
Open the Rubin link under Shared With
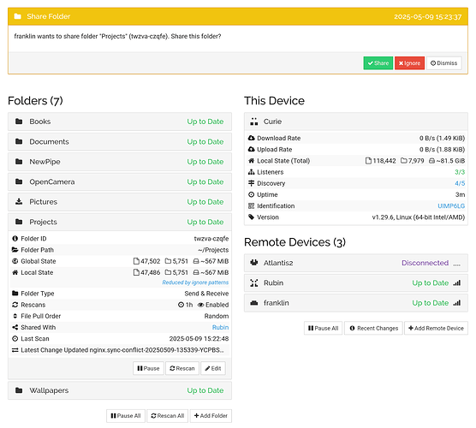[x=220, y=327]
